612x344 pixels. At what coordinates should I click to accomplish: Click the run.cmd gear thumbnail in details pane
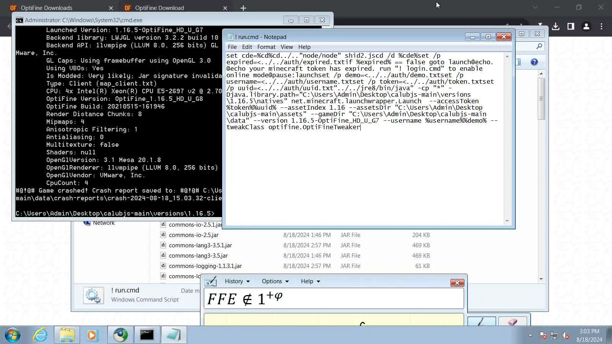tap(93, 295)
